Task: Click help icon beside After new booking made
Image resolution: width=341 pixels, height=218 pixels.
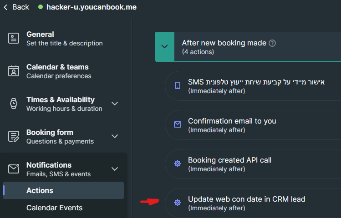Action: pyautogui.click(x=272, y=43)
